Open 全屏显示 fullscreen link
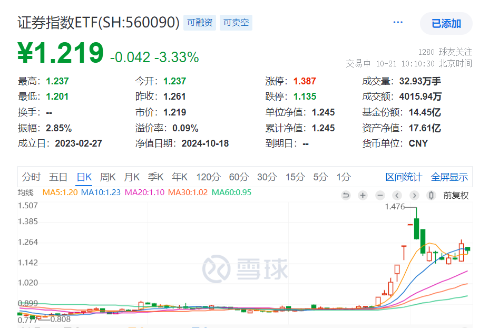The height and width of the screenshot is (328, 489). [449, 177]
